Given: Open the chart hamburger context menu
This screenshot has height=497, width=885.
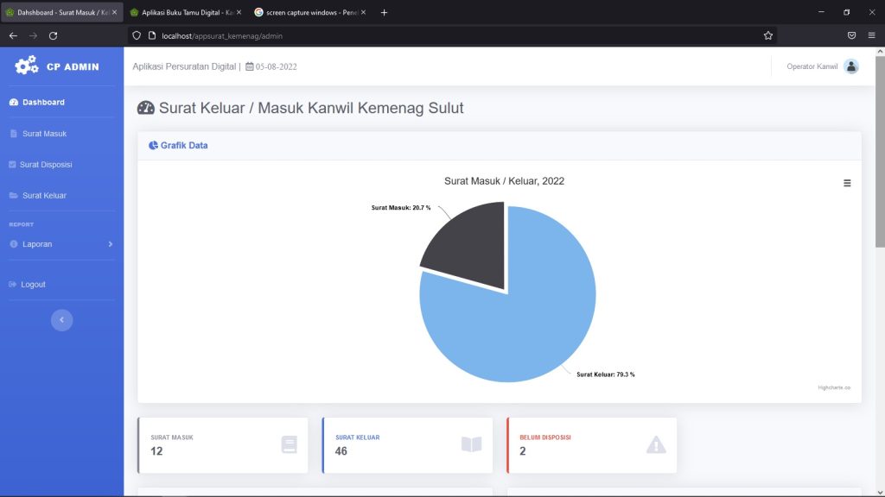Looking at the screenshot, I should [x=847, y=183].
